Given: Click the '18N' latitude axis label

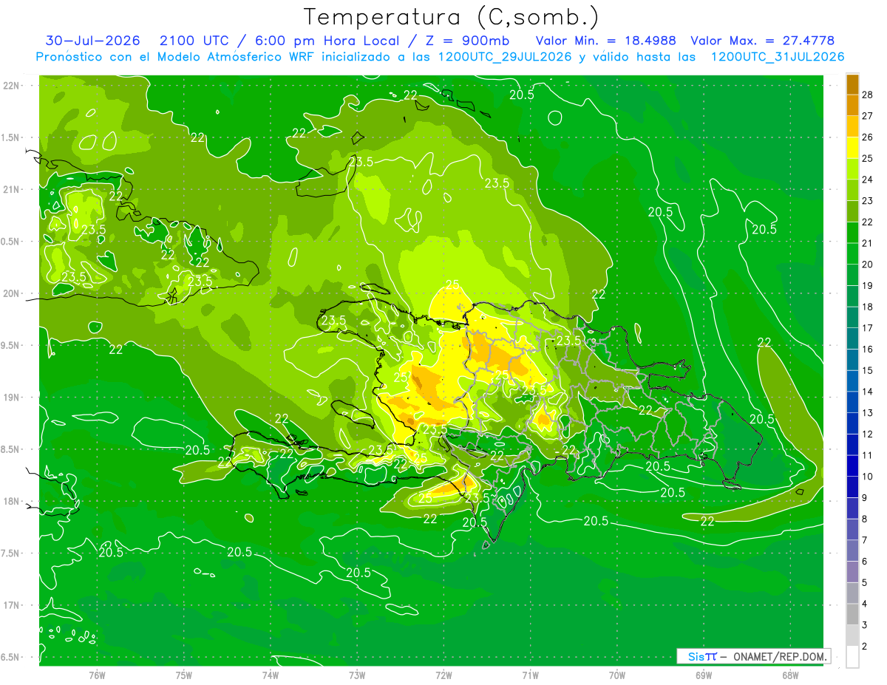Looking at the screenshot, I should [x=11, y=501].
